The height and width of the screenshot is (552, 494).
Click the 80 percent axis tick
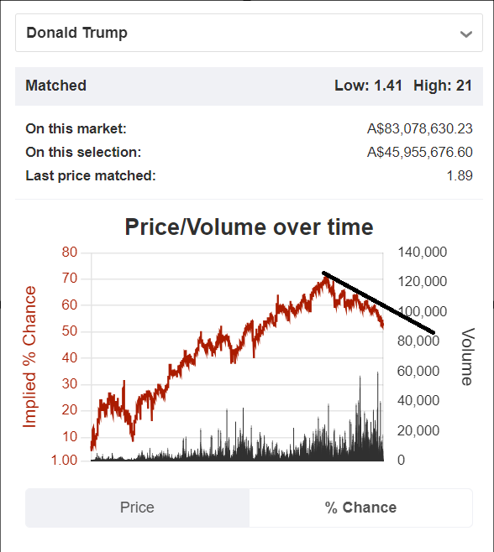pyautogui.click(x=70, y=252)
